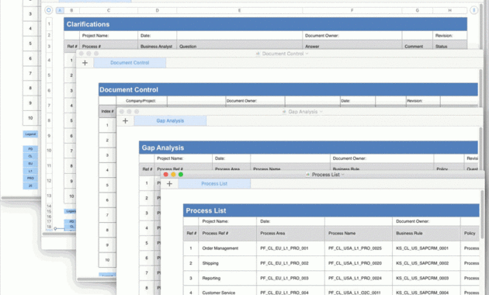Select row header 10 in Clarifications window

49,151
